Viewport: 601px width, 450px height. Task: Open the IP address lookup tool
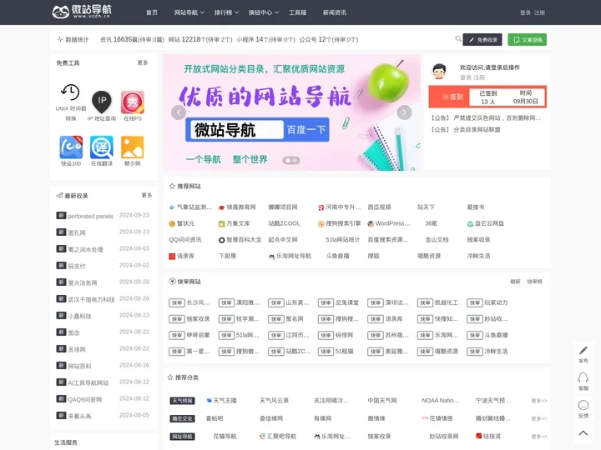point(102,106)
